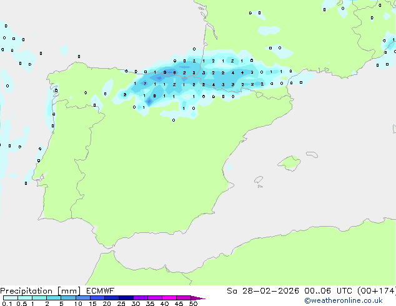The width and height of the screenshot is (396, 306).
Task: Pick the legend swatch between 45 and 50
Action: [184, 298]
